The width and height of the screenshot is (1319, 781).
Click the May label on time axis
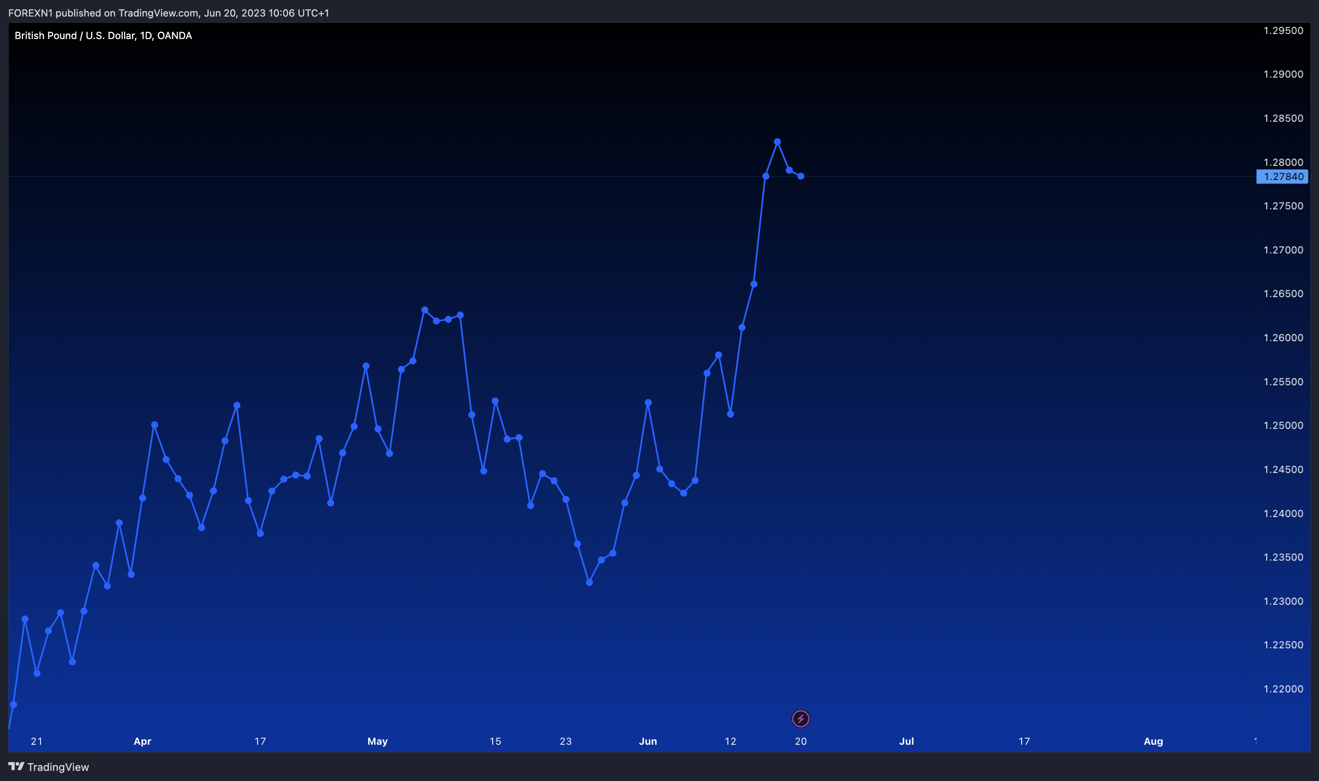[x=377, y=741]
